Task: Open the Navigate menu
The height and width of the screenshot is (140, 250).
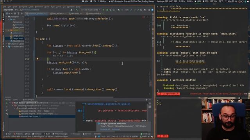Action: pos(23,7)
